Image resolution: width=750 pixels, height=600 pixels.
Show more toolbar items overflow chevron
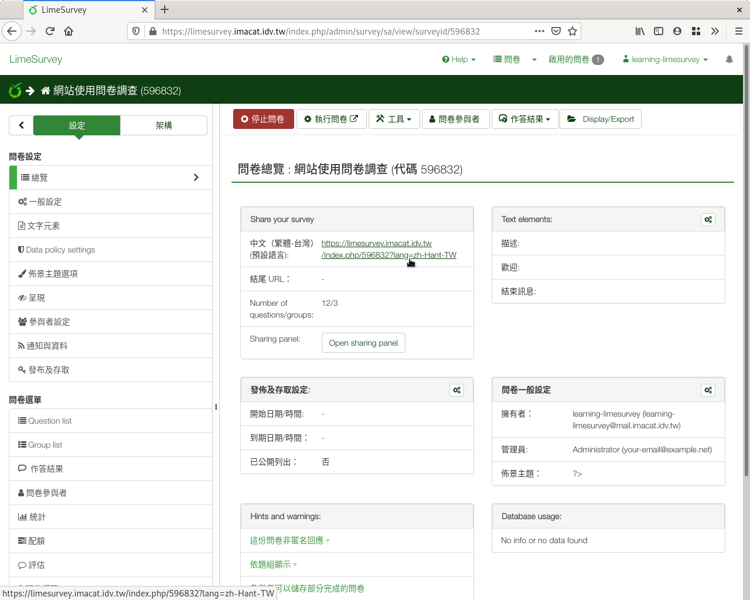715,31
